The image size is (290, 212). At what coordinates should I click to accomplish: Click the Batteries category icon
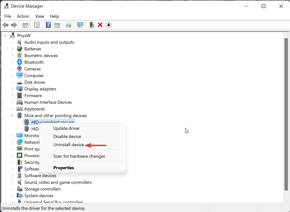tap(19, 49)
